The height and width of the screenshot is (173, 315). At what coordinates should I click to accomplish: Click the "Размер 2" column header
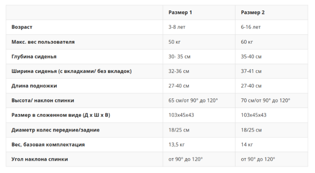tap(253, 12)
